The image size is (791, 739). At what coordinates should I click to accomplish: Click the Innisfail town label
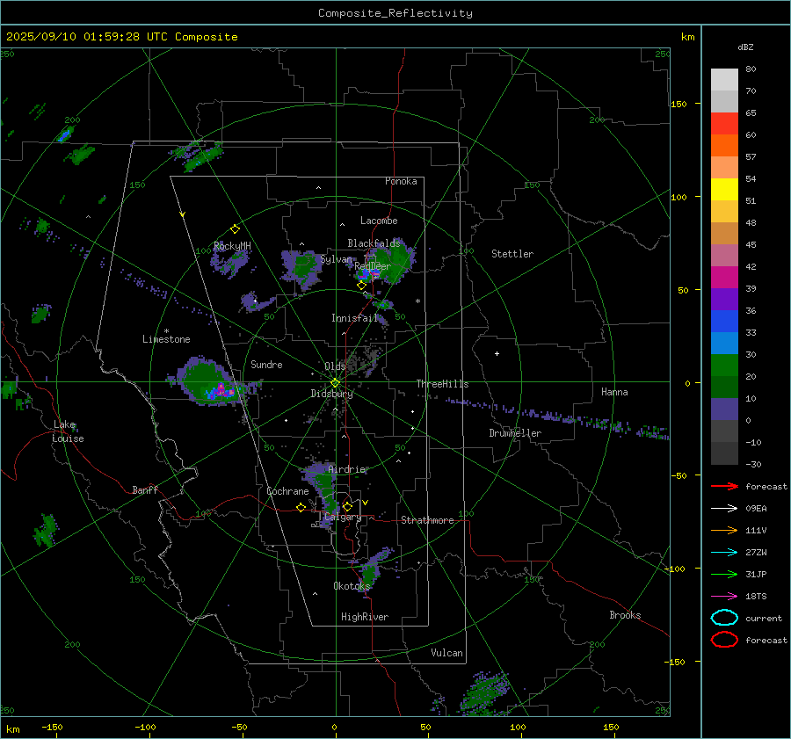pyautogui.click(x=355, y=318)
